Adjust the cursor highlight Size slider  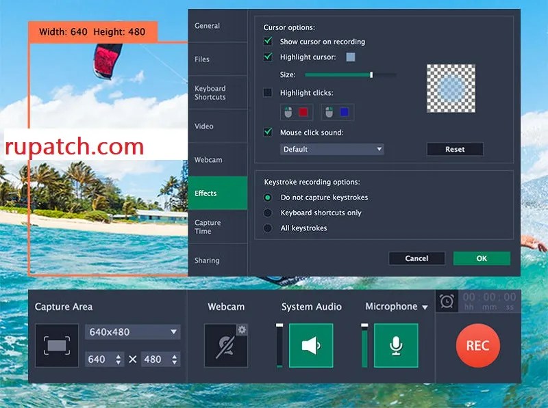[x=371, y=75]
